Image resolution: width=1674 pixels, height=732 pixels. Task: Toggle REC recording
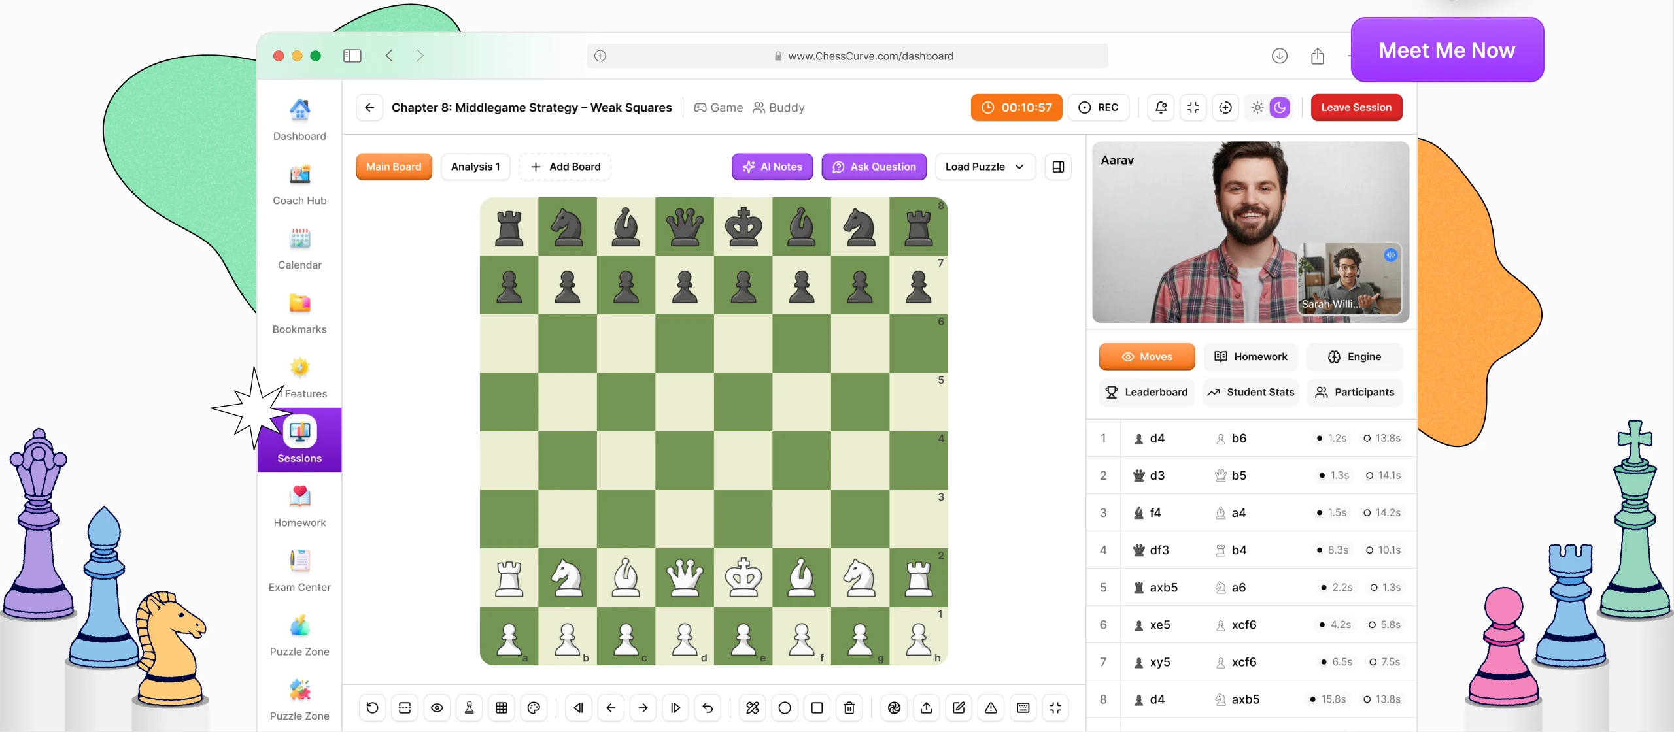click(1099, 107)
